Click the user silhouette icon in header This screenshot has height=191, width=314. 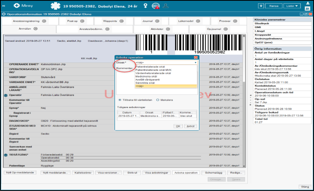click(x=165, y=6)
